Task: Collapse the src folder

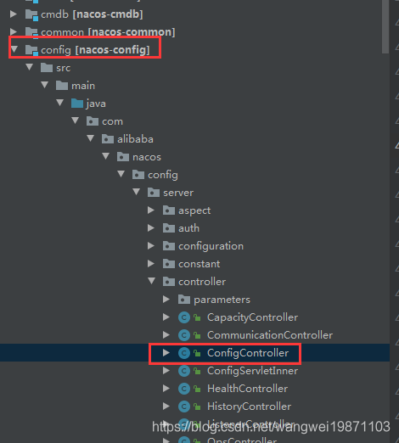Action: (30, 67)
